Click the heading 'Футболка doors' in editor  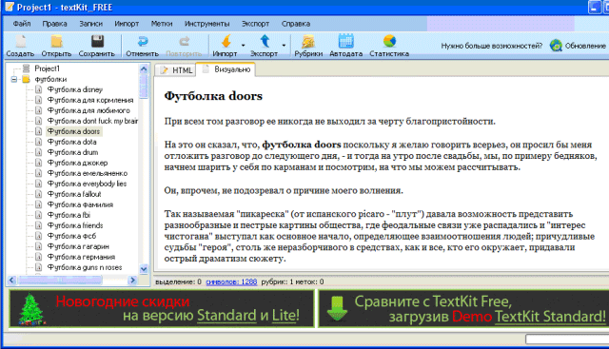click(x=213, y=96)
